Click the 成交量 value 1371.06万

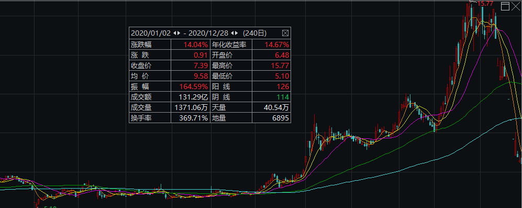pos(192,107)
